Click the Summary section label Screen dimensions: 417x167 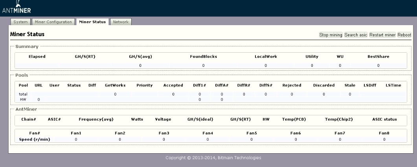point(27,46)
